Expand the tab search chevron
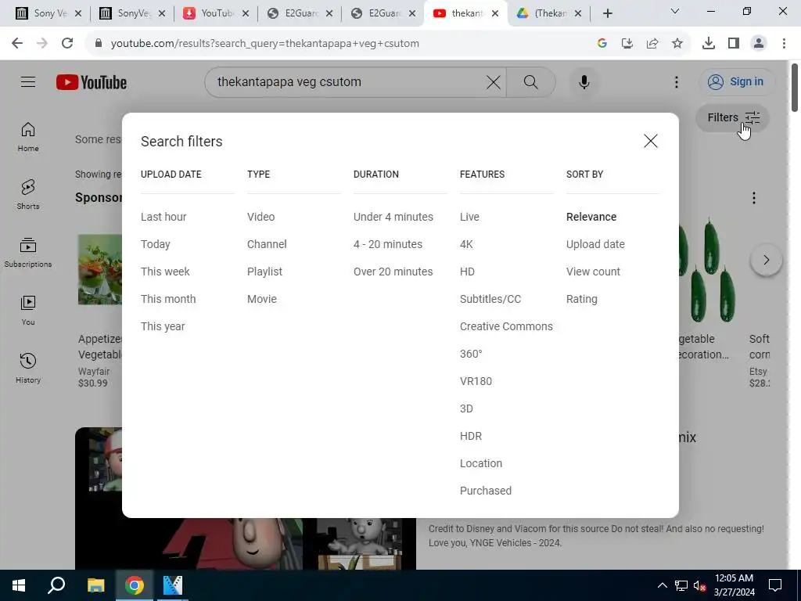The width and height of the screenshot is (801, 601). point(674,11)
